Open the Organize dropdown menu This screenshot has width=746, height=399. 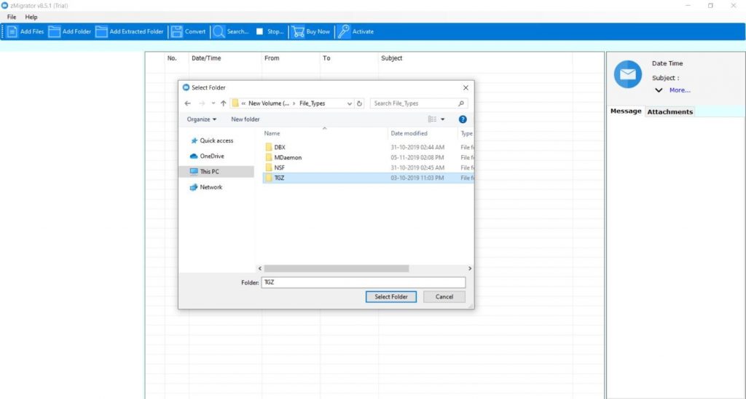click(x=202, y=119)
